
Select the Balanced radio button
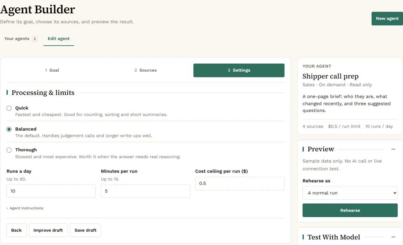click(x=9, y=129)
